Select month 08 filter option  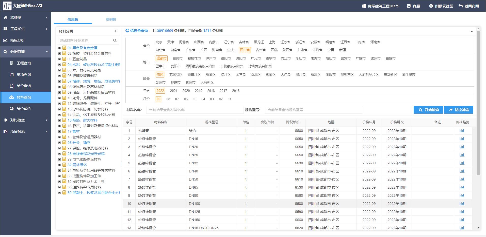click(168, 99)
